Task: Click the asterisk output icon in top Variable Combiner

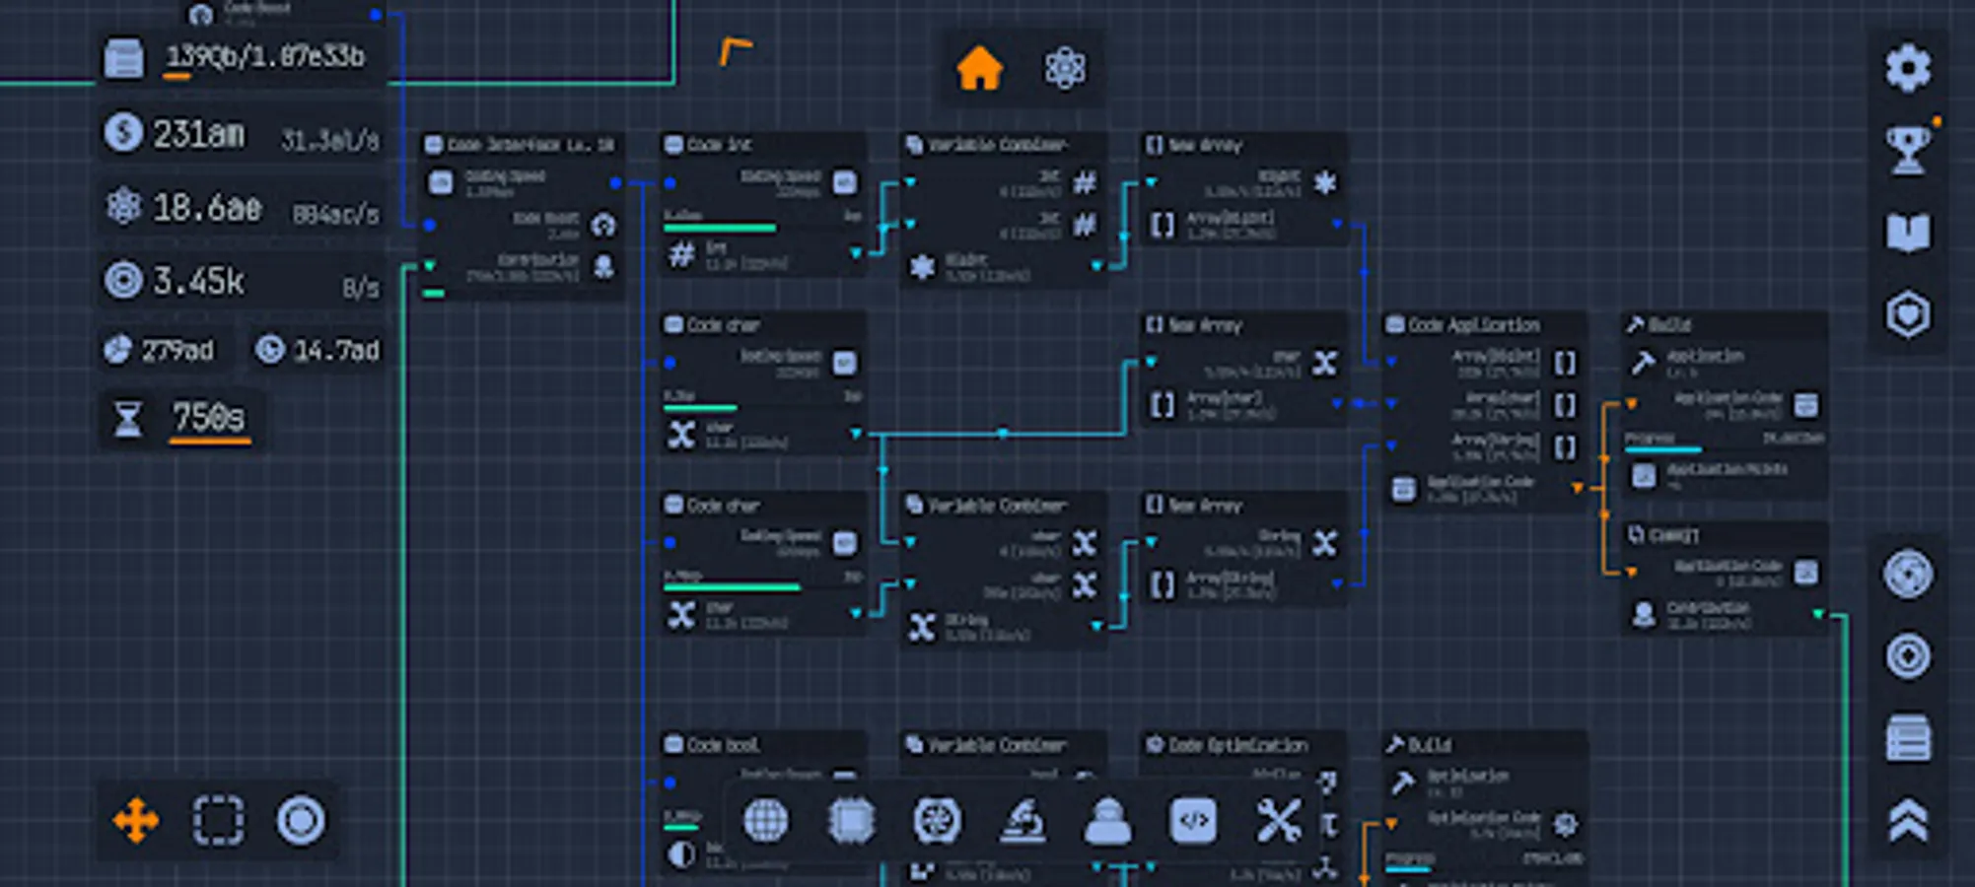Action: [x=922, y=266]
